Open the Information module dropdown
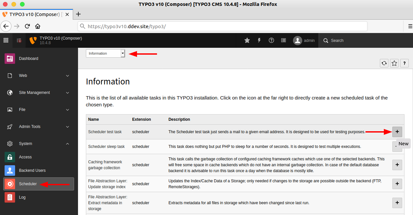Screen dimensions: 413x215 pos(105,53)
